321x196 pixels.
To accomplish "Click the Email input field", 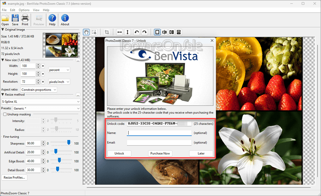I will coord(159,142).
